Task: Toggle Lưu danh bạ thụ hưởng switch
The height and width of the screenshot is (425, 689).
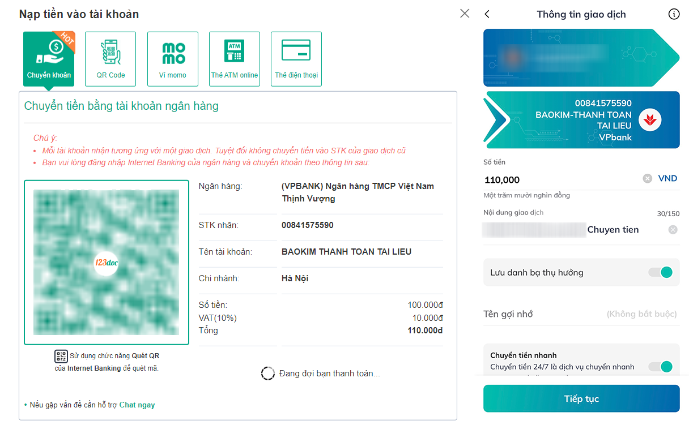Action: (x=660, y=273)
